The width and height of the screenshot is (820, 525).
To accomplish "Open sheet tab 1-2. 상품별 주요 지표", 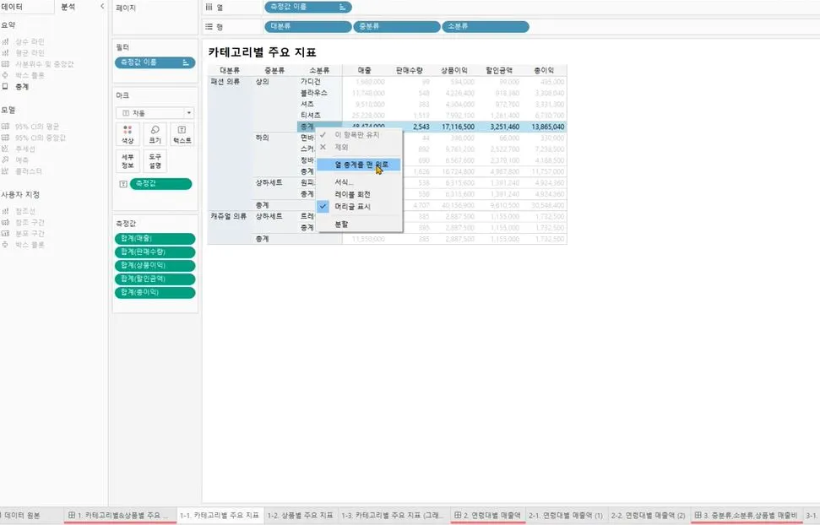I will pyautogui.click(x=300, y=515).
